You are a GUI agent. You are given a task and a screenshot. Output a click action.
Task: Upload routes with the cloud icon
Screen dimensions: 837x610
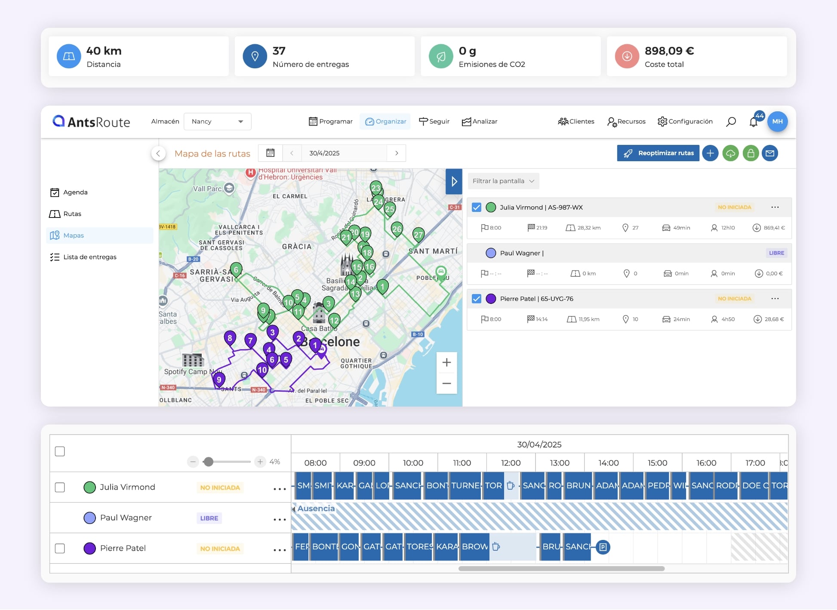pyautogui.click(x=731, y=153)
